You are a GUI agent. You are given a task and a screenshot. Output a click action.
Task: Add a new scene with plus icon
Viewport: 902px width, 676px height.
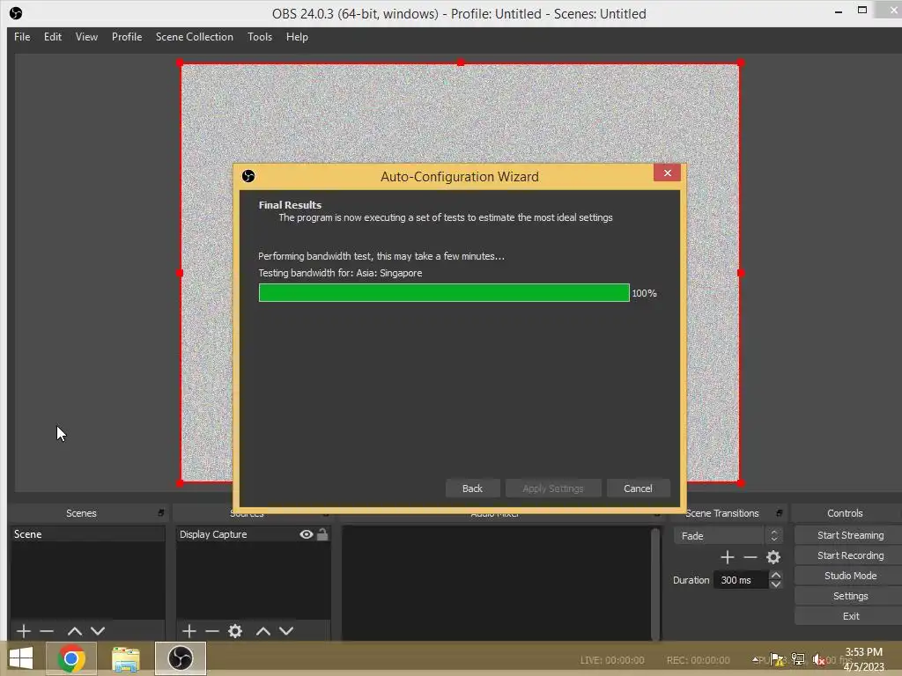click(24, 631)
